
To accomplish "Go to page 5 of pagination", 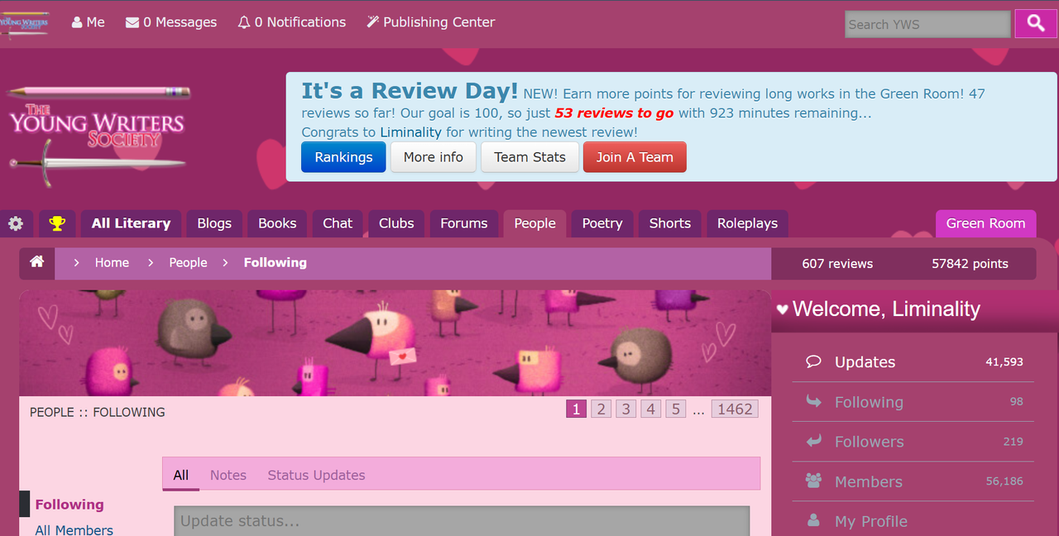I will tap(676, 409).
